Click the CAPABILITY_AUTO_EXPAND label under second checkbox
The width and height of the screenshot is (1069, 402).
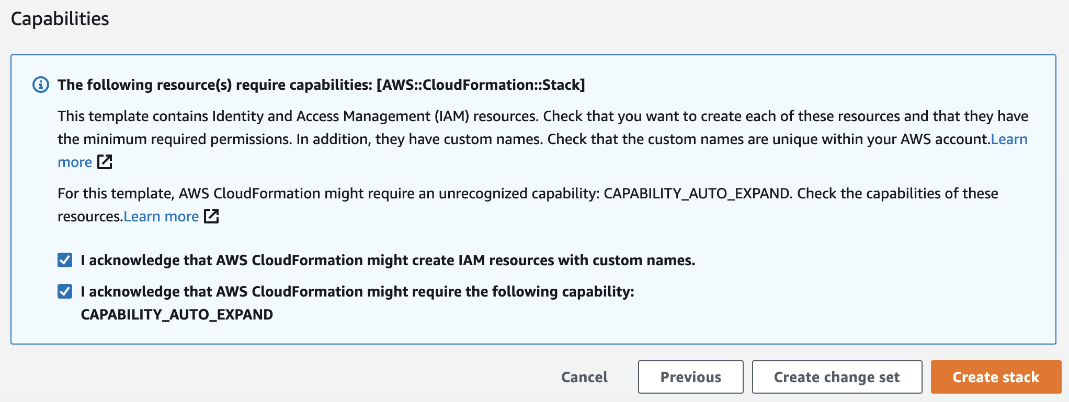point(177,314)
